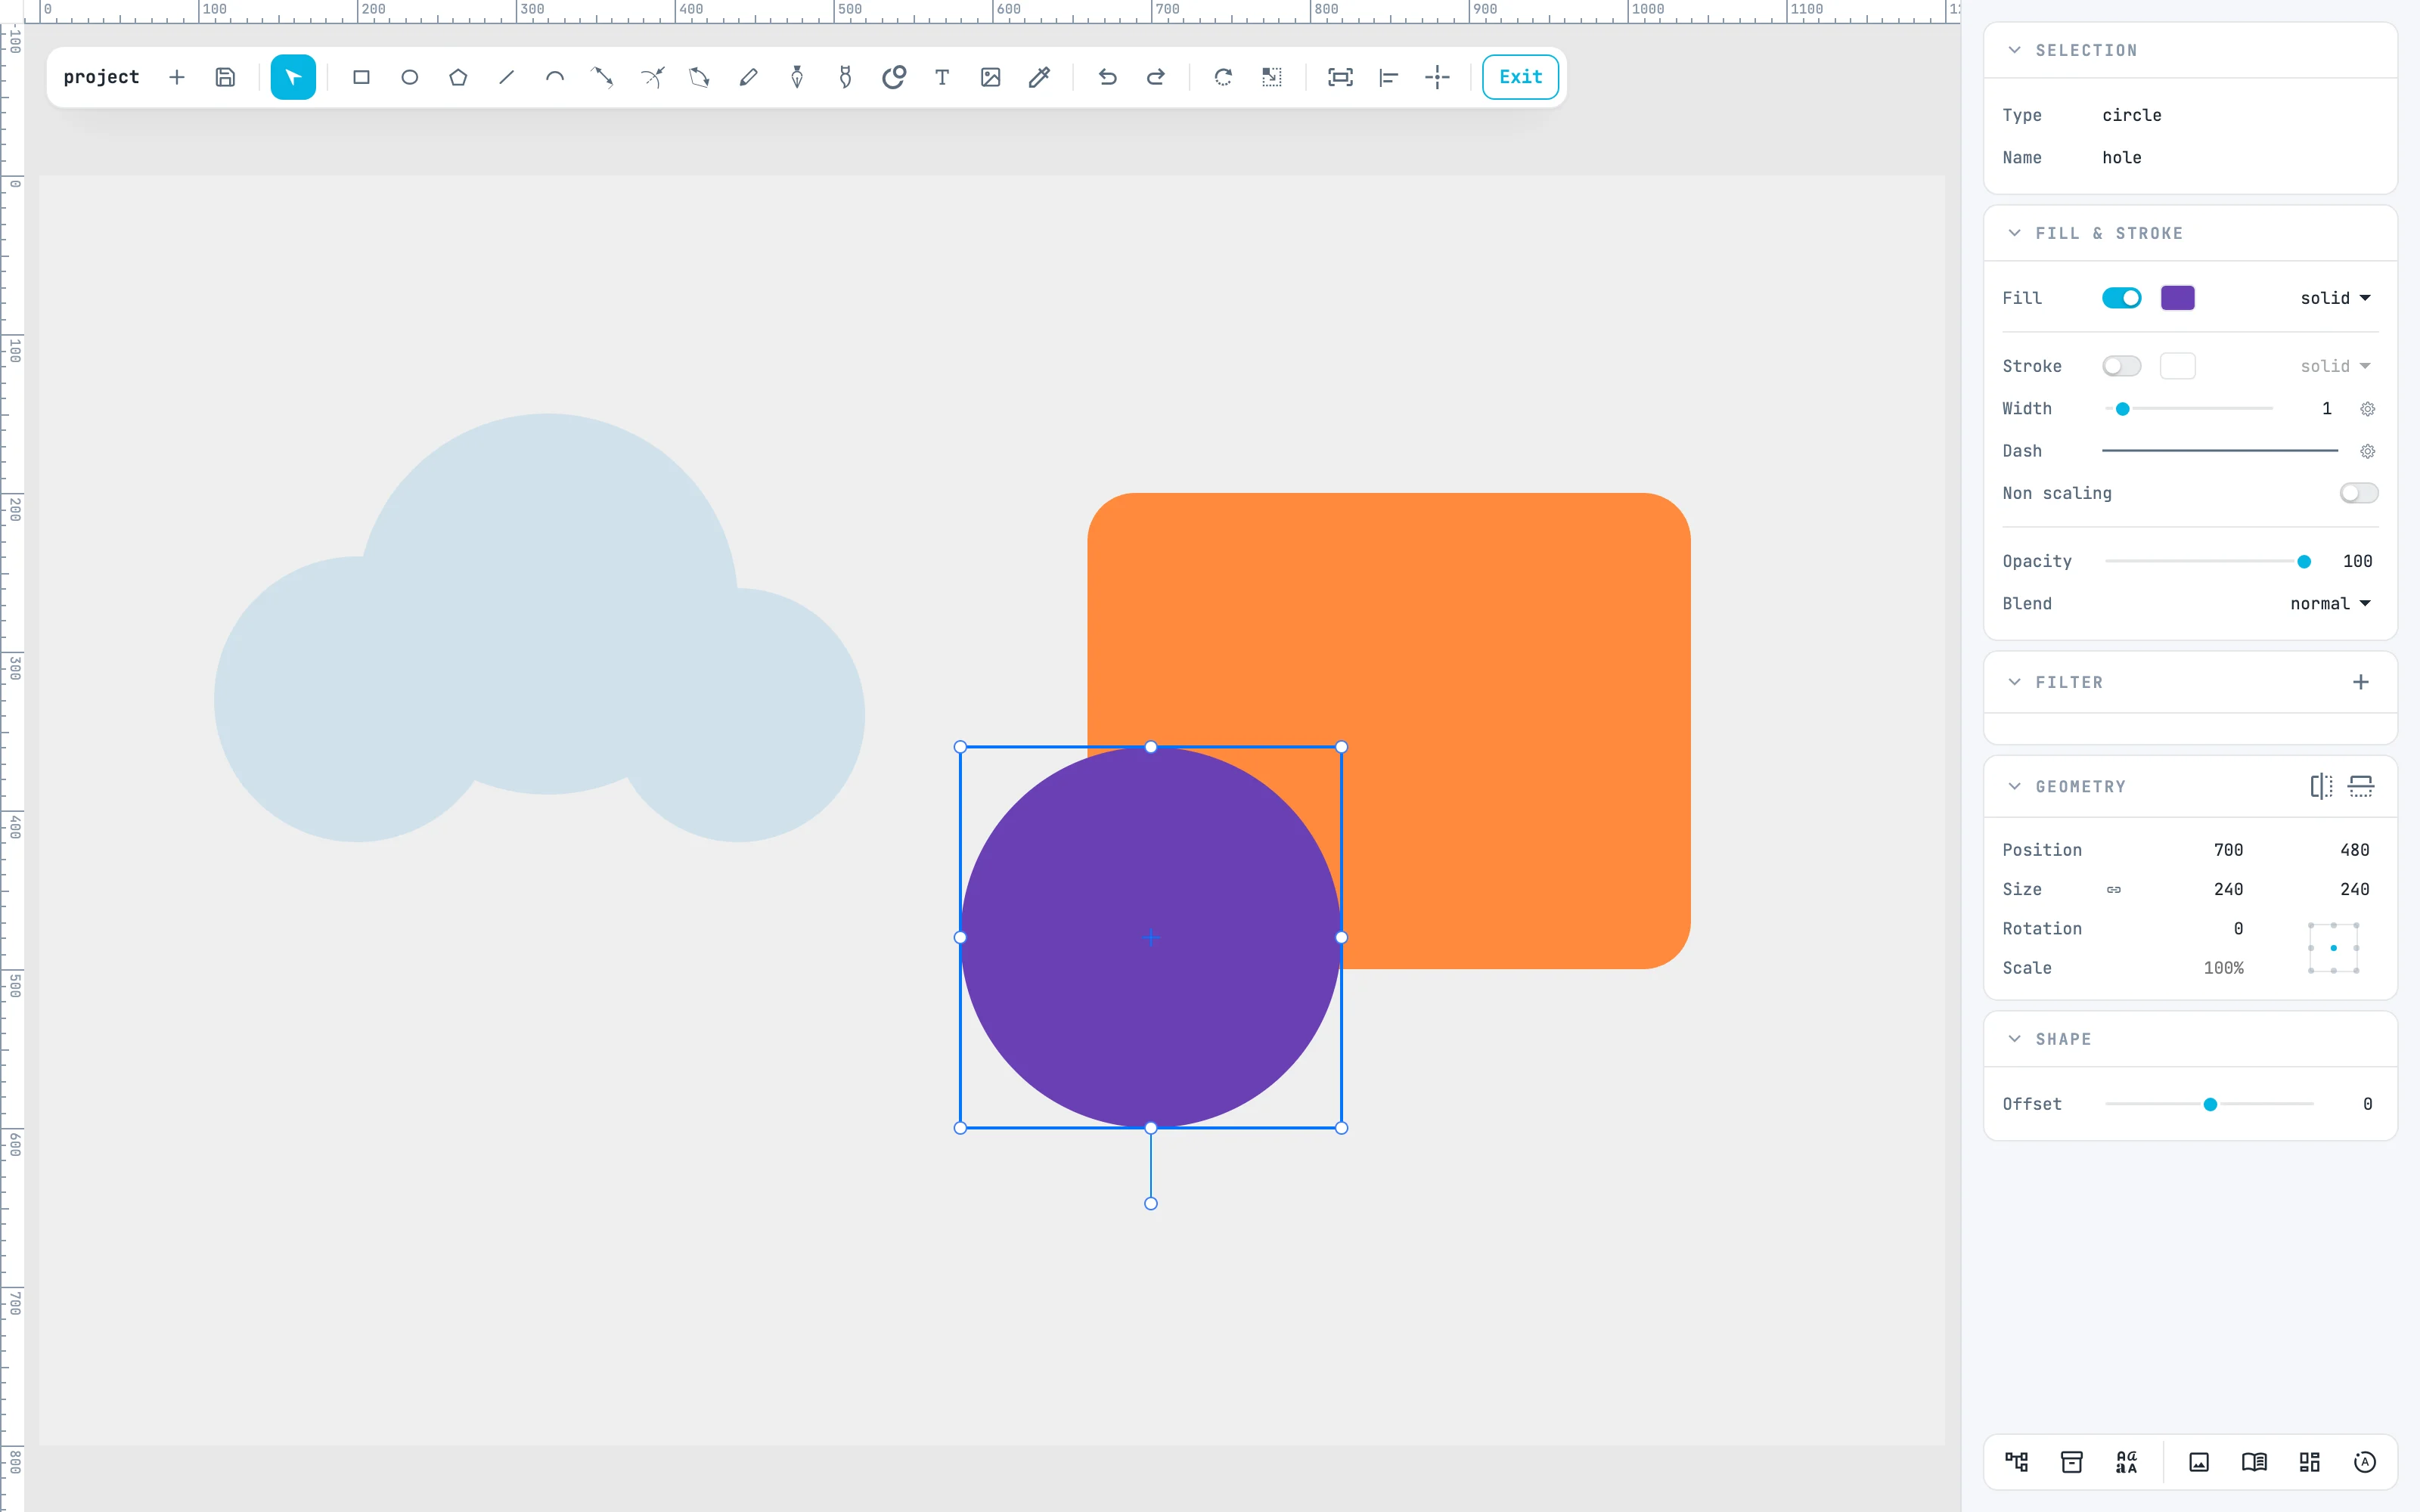Open the Blend mode normal dropdown

[x=2331, y=603]
